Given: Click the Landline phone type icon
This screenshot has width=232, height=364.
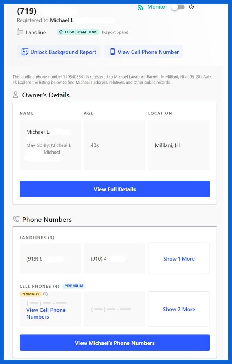Looking at the screenshot, I should [x=20, y=32].
